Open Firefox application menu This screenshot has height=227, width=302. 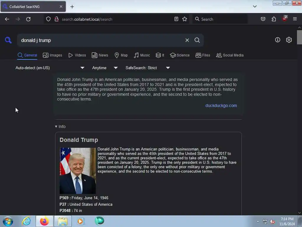[295, 19]
